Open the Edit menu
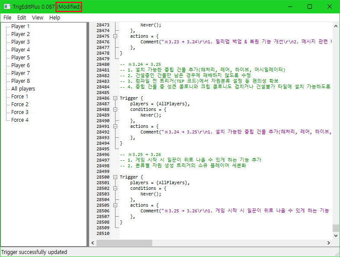Screen dimensions: 340x257 click(x=22, y=18)
